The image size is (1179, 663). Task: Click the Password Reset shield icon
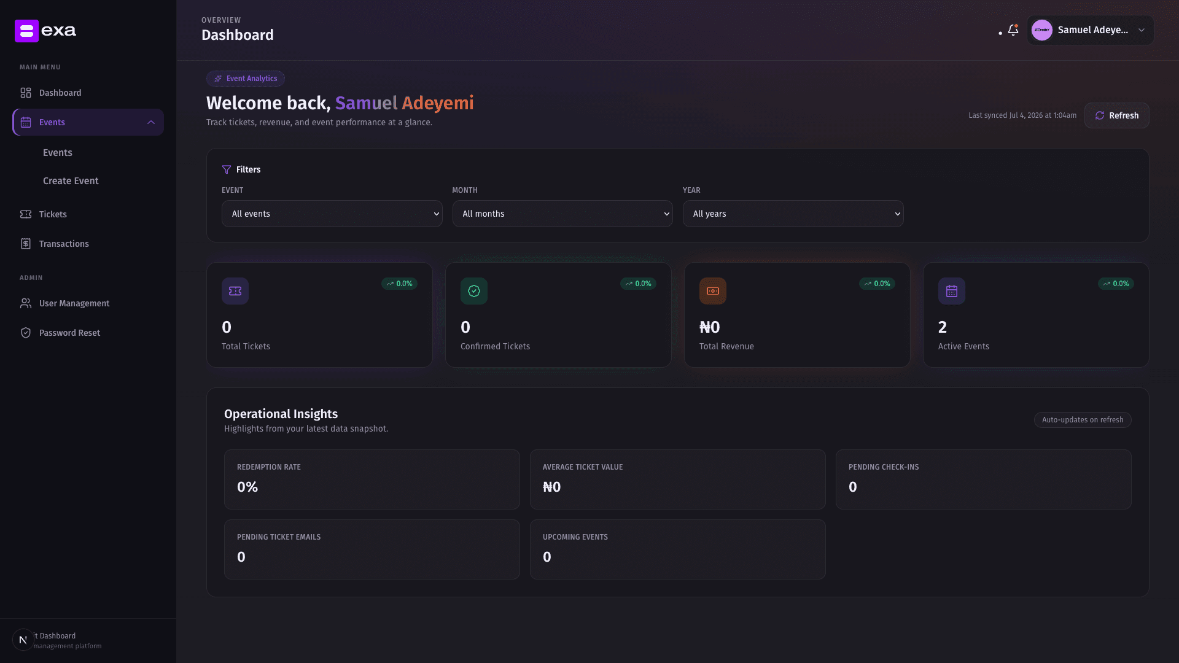coord(26,333)
